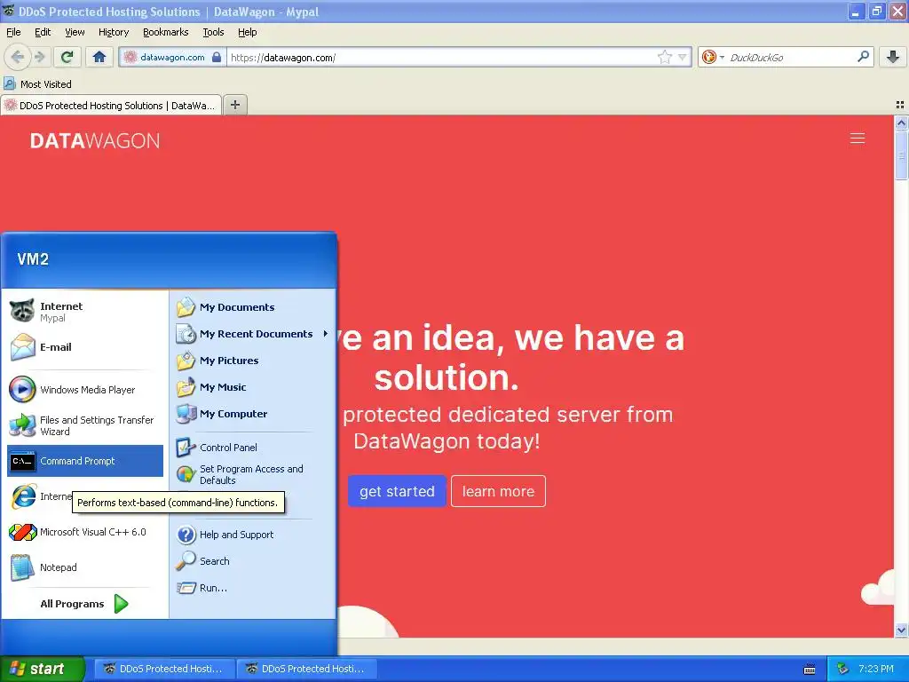Open DataWagon hamburger menu icon

(858, 138)
